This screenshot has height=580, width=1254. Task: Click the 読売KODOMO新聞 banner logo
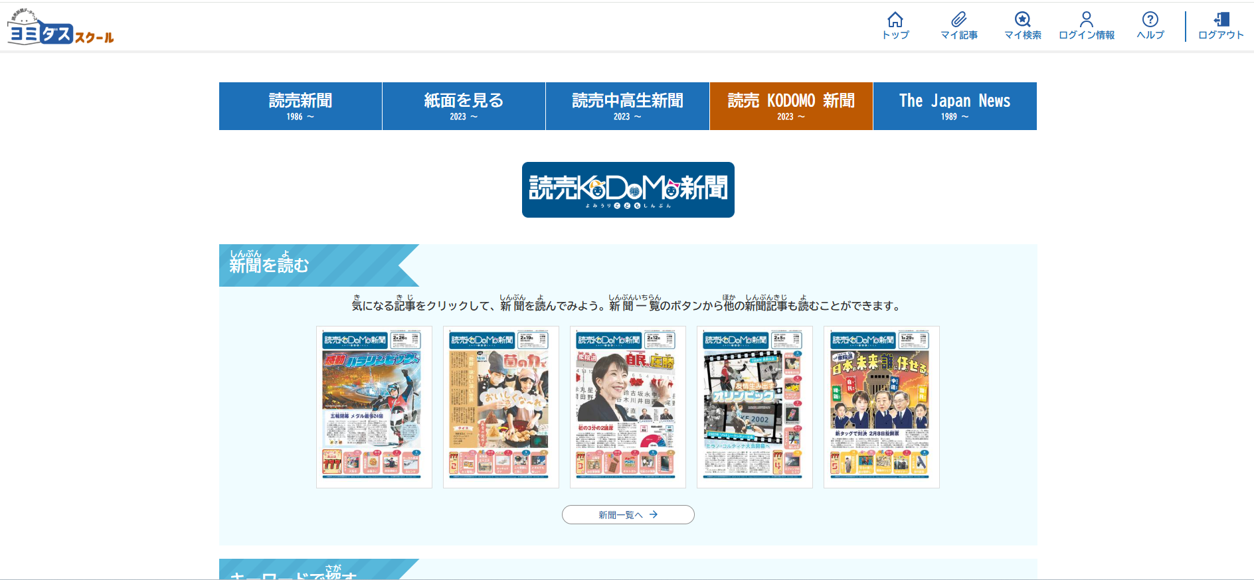[628, 190]
